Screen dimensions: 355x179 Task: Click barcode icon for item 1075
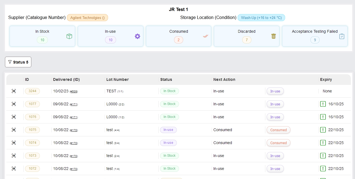point(14,130)
